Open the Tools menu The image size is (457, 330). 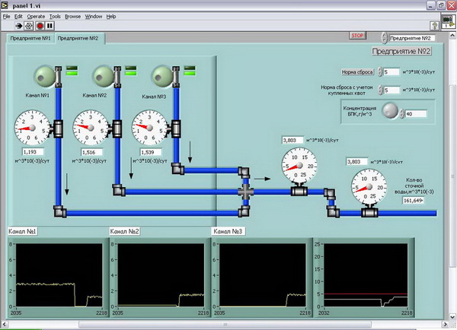tap(55, 17)
